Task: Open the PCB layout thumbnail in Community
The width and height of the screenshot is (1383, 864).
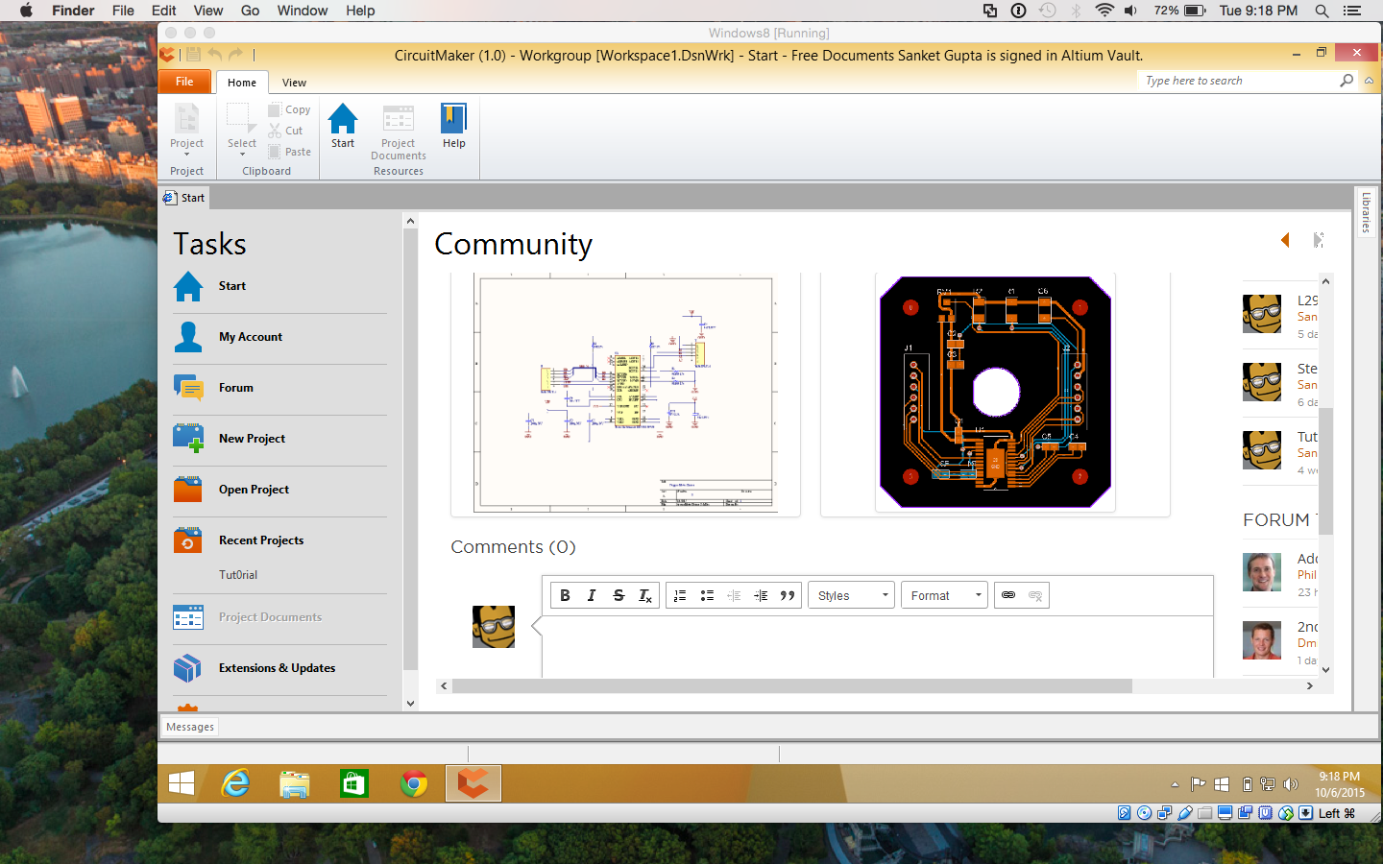Action: point(995,394)
